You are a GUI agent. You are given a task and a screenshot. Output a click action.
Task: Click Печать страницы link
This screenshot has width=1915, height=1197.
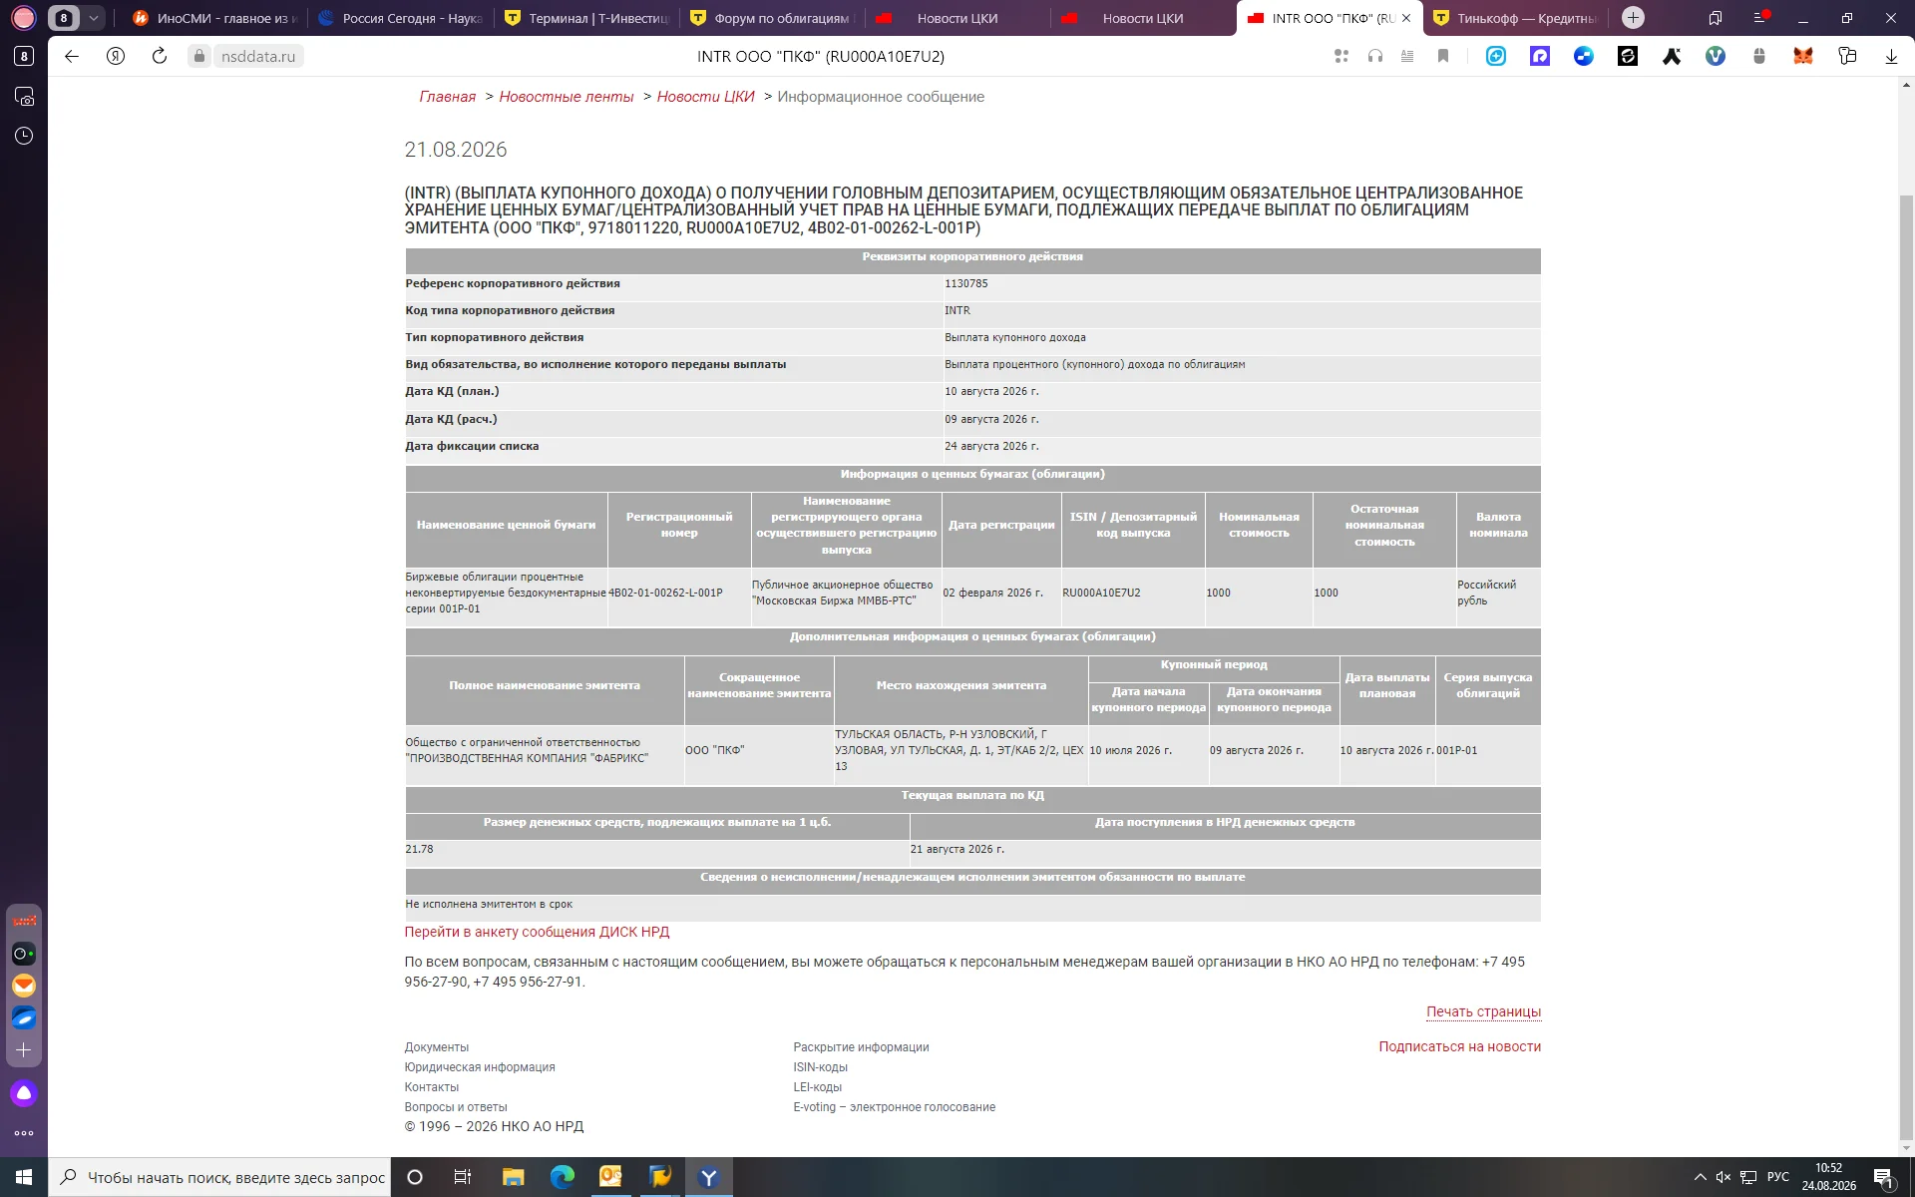click(1483, 1011)
